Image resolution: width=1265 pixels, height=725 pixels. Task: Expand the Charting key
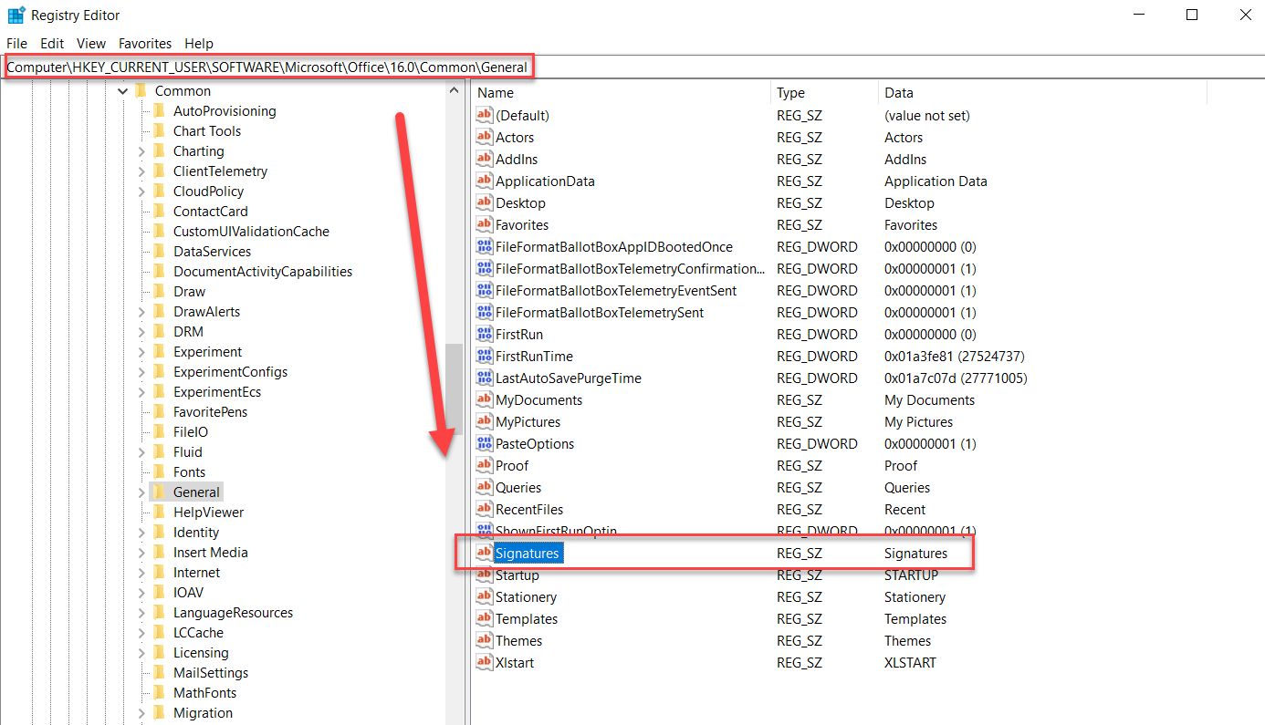142,150
